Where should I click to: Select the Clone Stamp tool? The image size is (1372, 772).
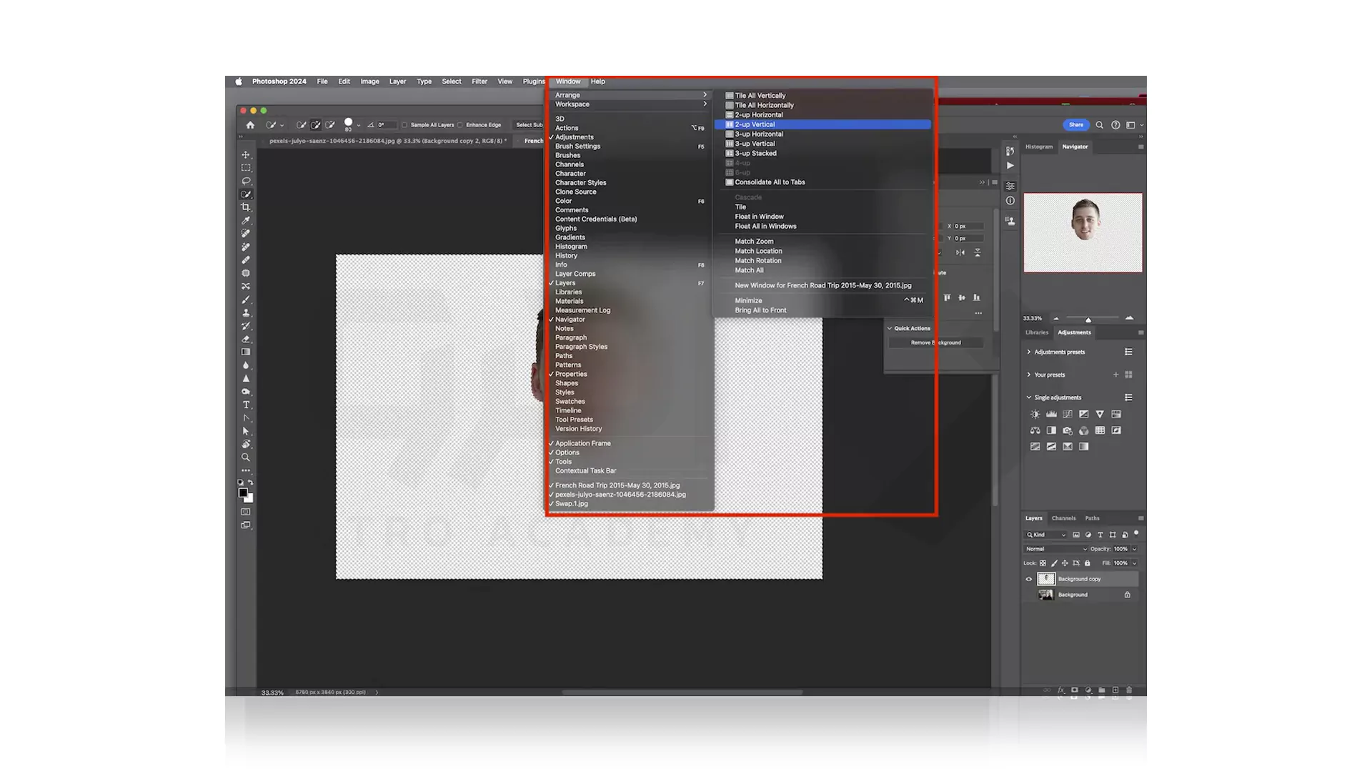point(246,312)
